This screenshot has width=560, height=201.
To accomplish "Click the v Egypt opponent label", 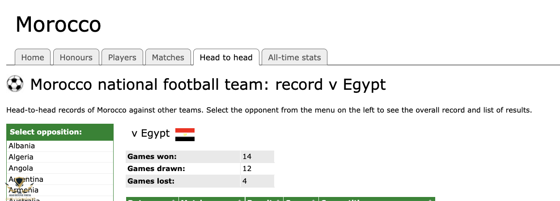I will coord(151,133).
